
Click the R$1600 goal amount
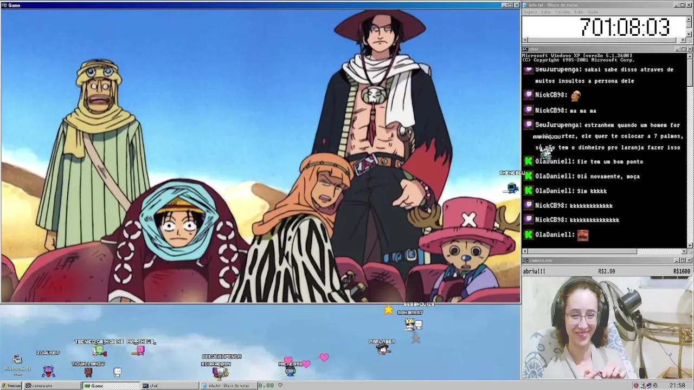(682, 271)
